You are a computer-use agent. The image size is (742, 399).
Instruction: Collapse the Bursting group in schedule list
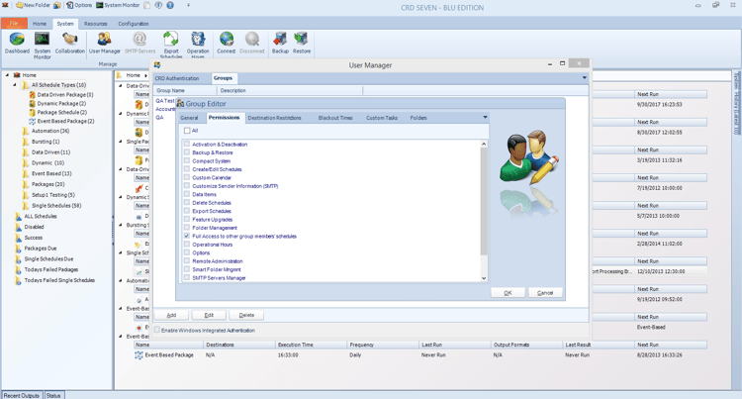[120, 225]
